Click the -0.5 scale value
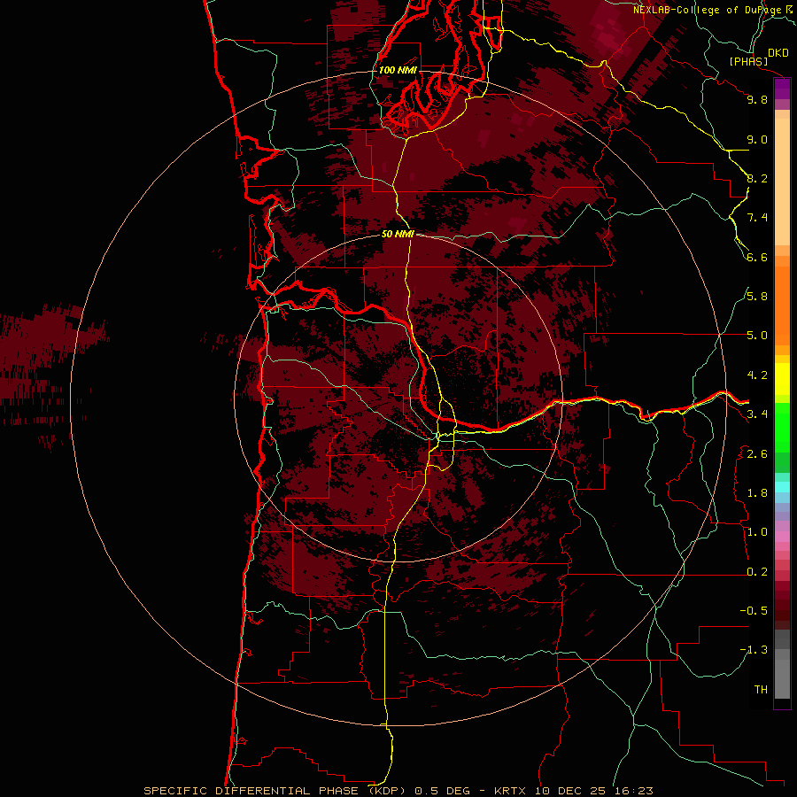The image size is (797, 797). click(754, 611)
